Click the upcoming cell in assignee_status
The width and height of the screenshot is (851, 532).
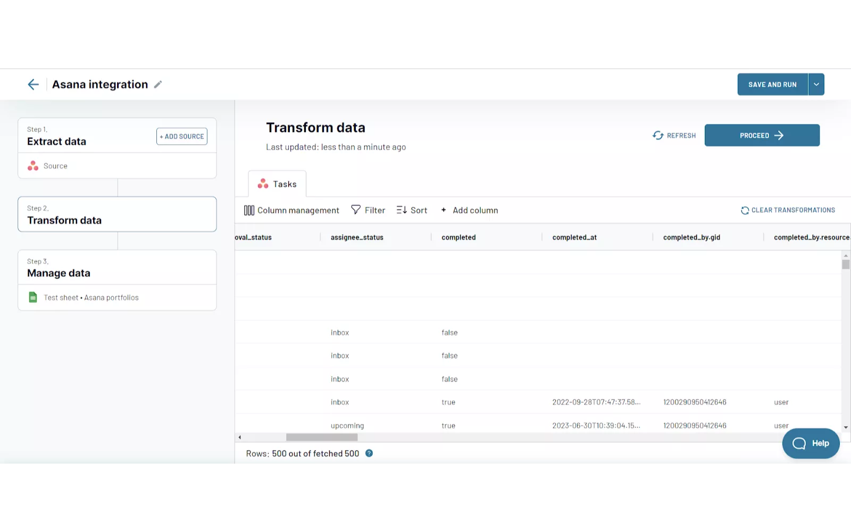click(x=347, y=426)
